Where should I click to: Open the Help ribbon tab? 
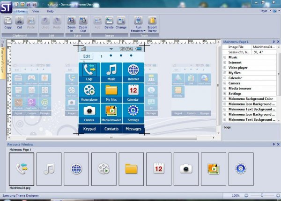50,11
